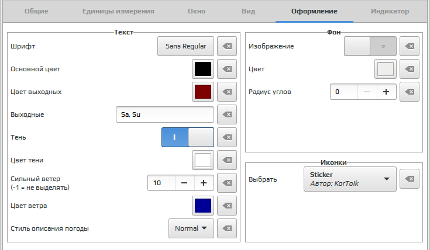Reset the Сильный ветер value
430x250 pixels.
tap(227, 183)
